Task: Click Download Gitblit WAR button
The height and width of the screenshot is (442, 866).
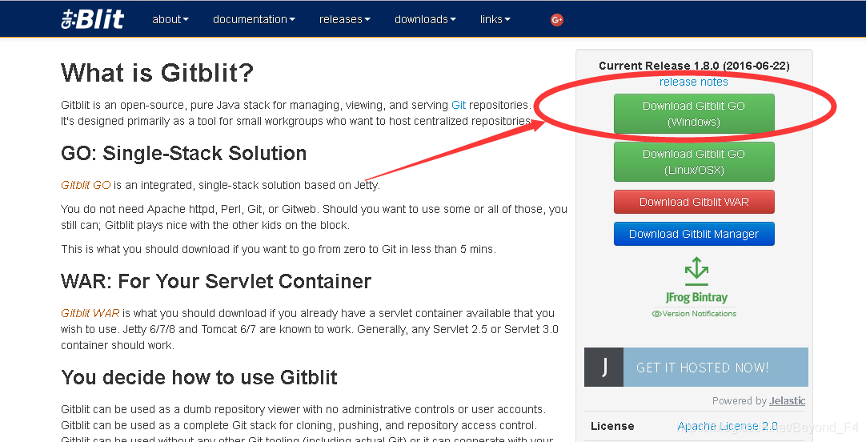Action: (694, 203)
